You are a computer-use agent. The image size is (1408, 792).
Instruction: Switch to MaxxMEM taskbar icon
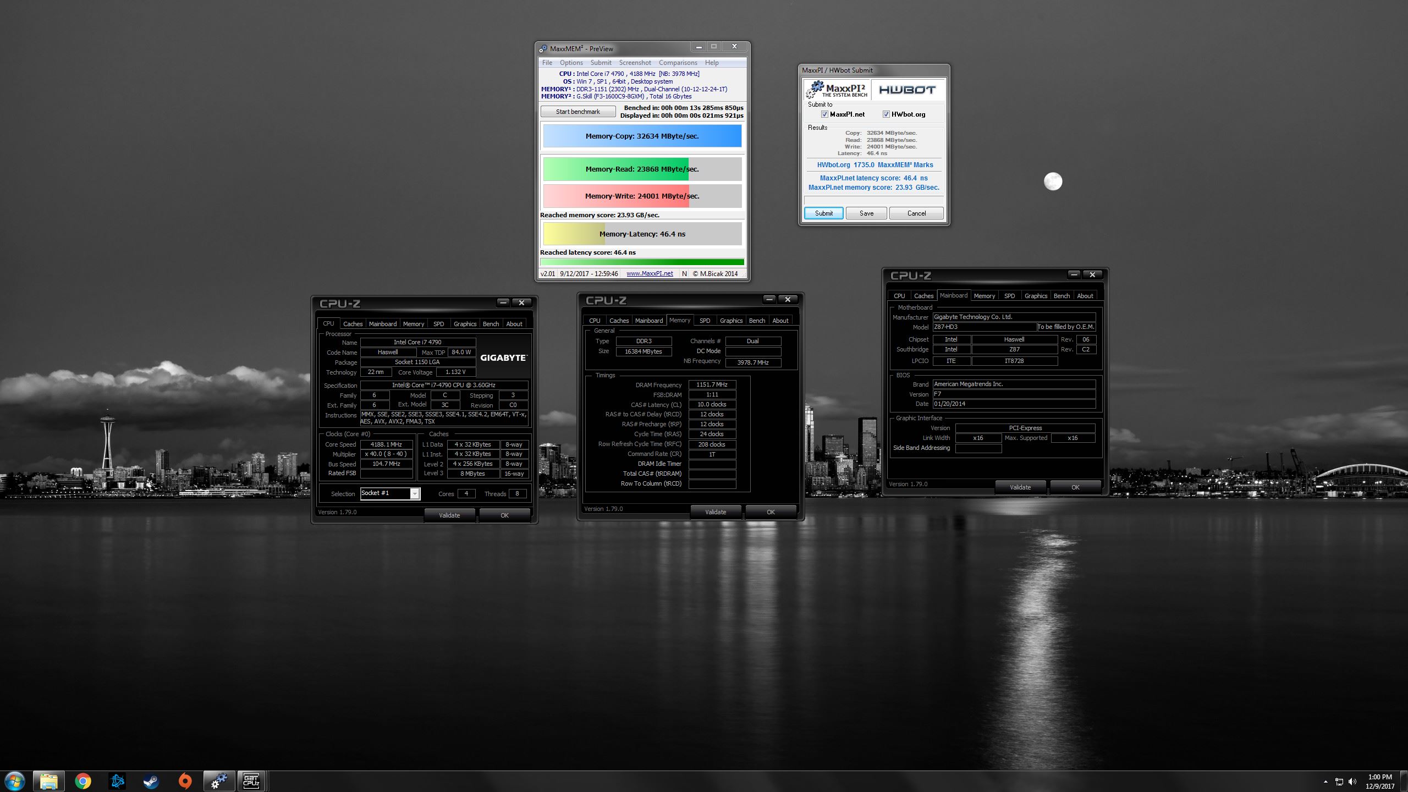point(219,781)
